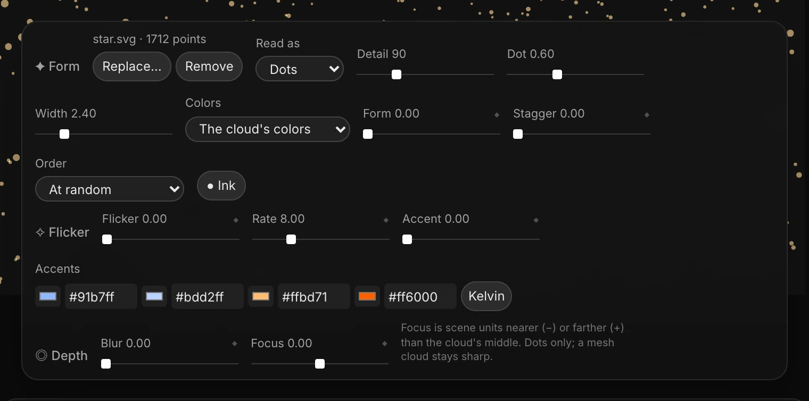Click the Width 2.40 slider handle
Image resolution: width=809 pixels, height=401 pixels.
point(64,134)
